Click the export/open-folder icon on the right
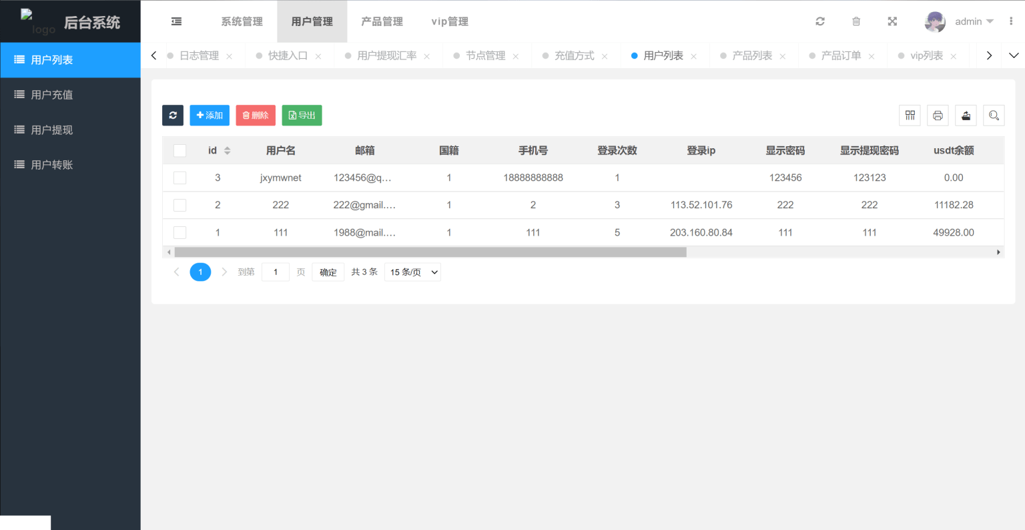This screenshot has width=1025, height=530. [966, 115]
